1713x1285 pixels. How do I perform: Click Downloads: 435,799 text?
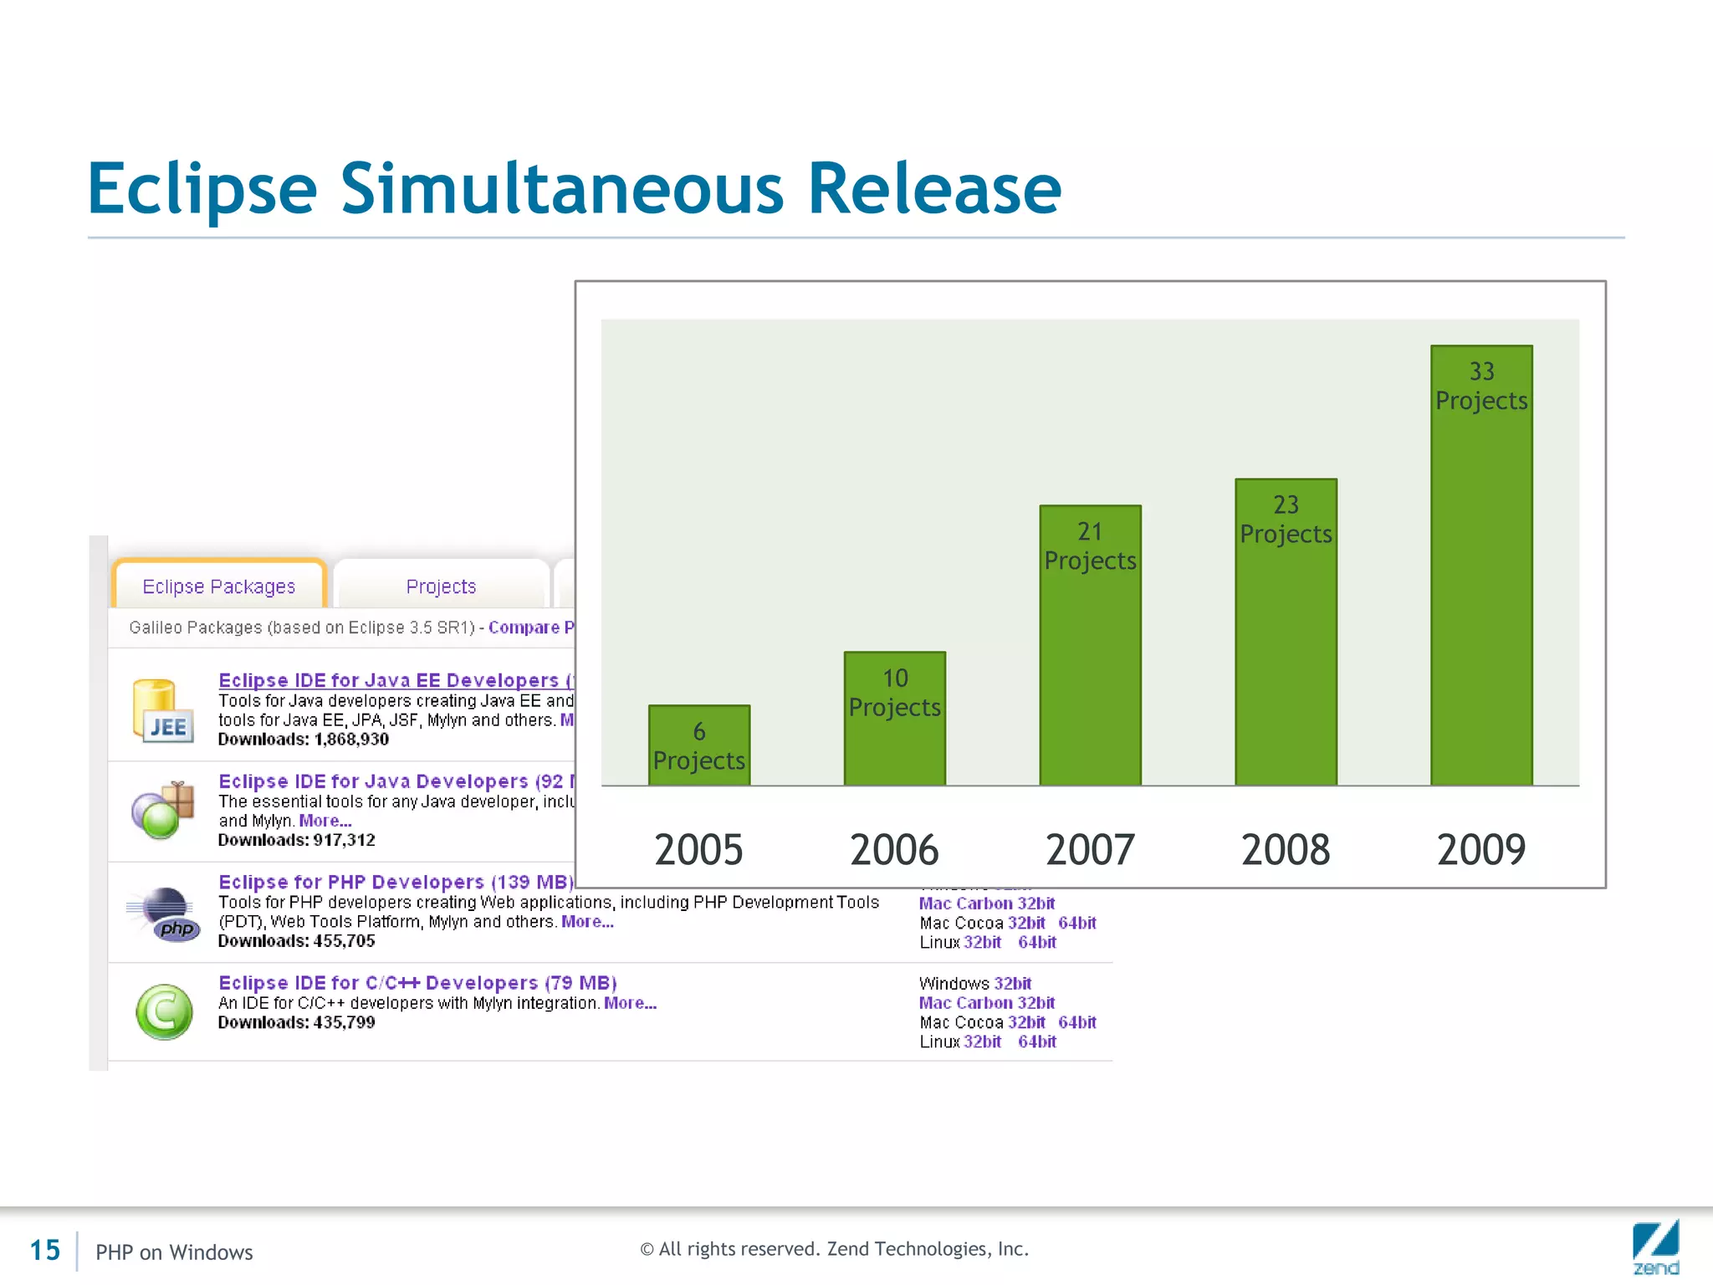pyautogui.click(x=297, y=1022)
